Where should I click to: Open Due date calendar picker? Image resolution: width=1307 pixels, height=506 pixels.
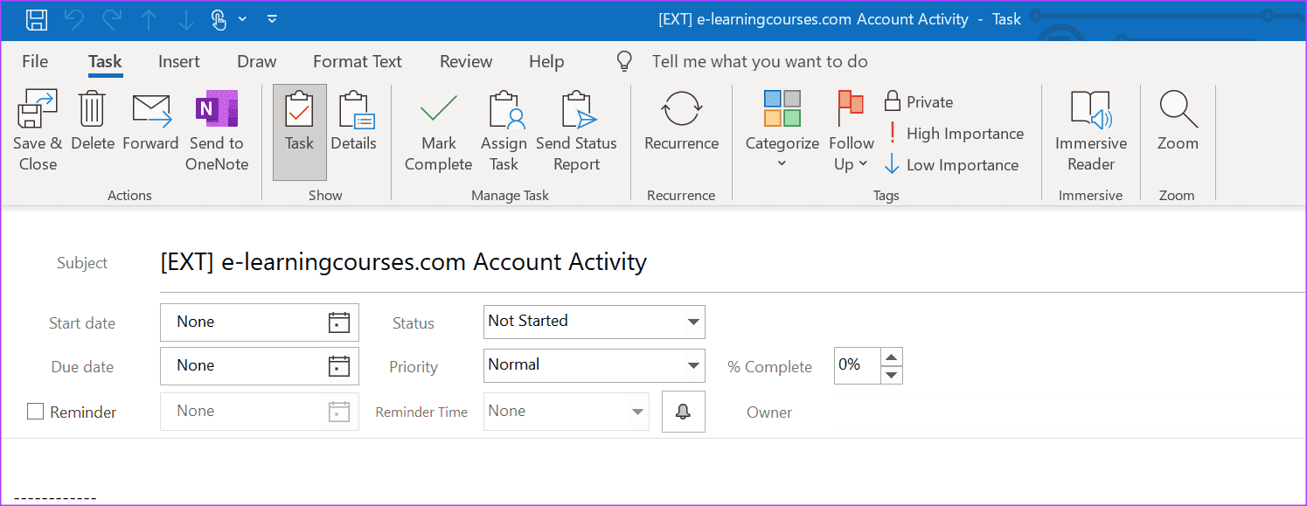(x=338, y=366)
